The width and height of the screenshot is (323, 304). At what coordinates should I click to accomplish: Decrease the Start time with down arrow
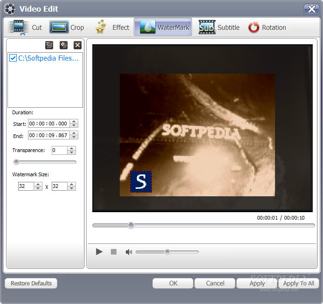(x=74, y=125)
